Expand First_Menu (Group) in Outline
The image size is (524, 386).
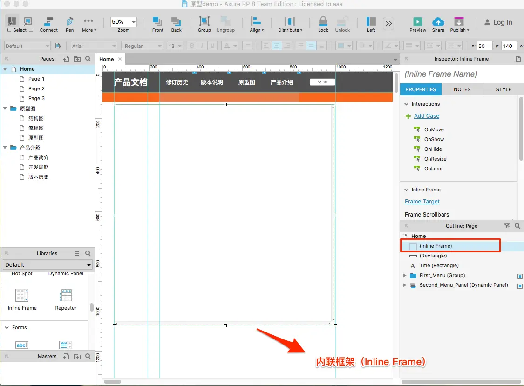[x=404, y=275]
